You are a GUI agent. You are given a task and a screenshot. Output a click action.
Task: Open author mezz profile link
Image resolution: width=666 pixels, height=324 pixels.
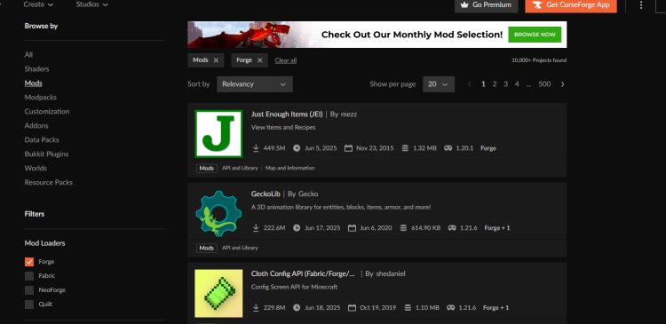(349, 115)
